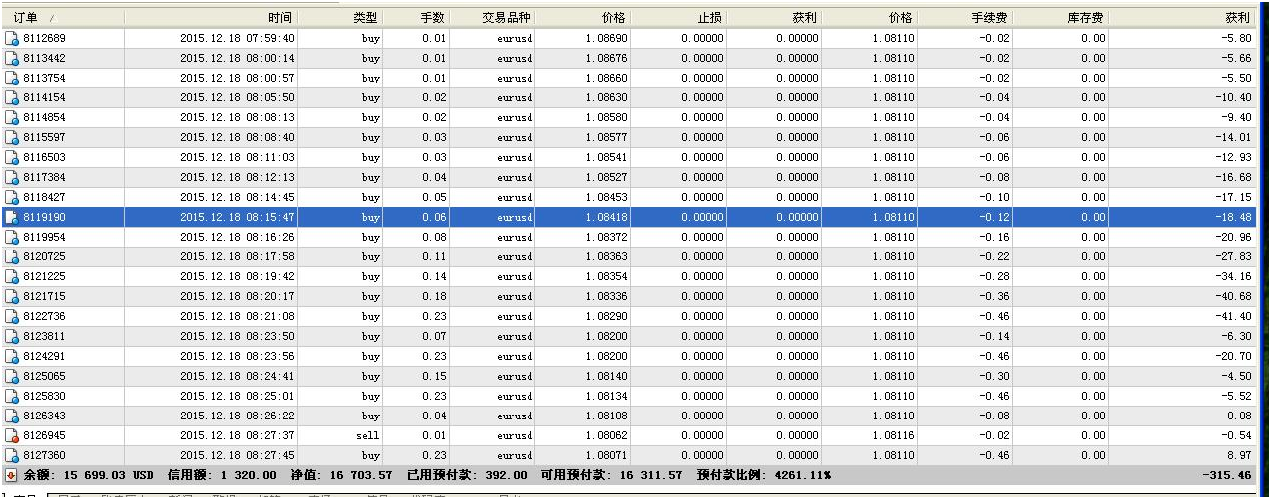Click the profit value 0.08
This screenshot has width=1271, height=499.
(x=1238, y=416)
